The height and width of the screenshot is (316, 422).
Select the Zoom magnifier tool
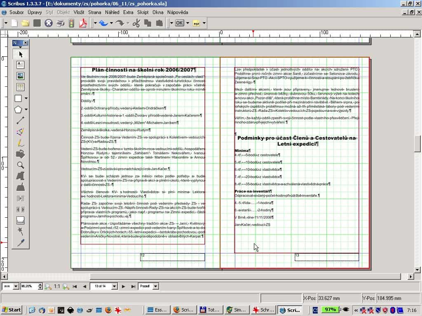coord(20,165)
